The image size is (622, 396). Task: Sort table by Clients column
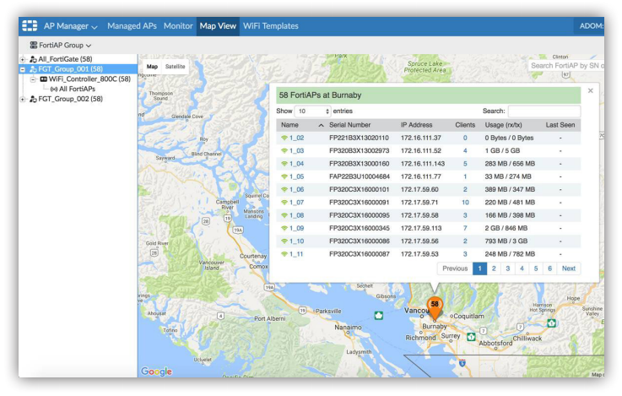tap(465, 125)
